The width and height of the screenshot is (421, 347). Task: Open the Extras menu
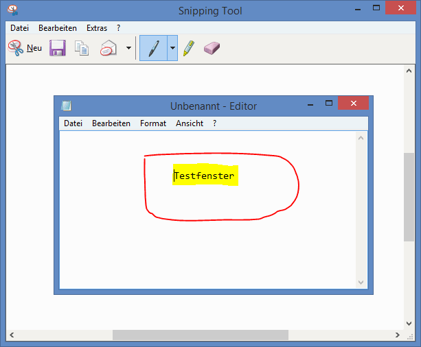[x=97, y=28]
